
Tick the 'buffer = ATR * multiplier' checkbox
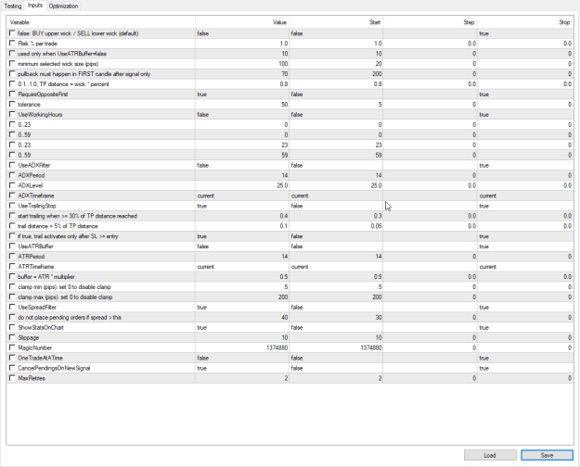(x=13, y=276)
